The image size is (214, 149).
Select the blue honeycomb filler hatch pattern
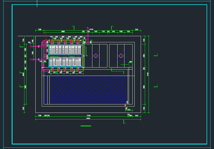[89, 90]
